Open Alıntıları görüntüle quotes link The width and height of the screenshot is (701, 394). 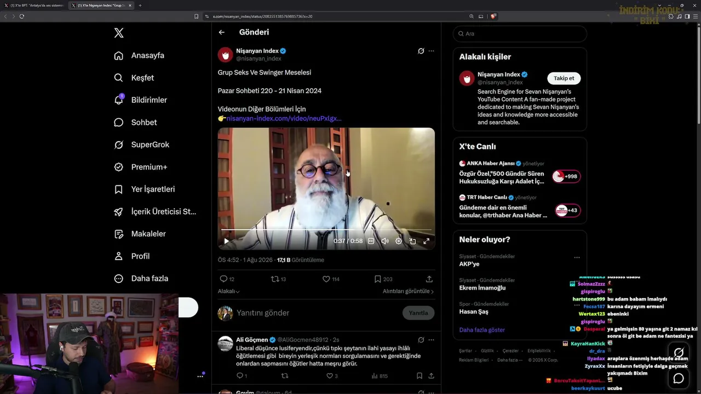[408, 292]
